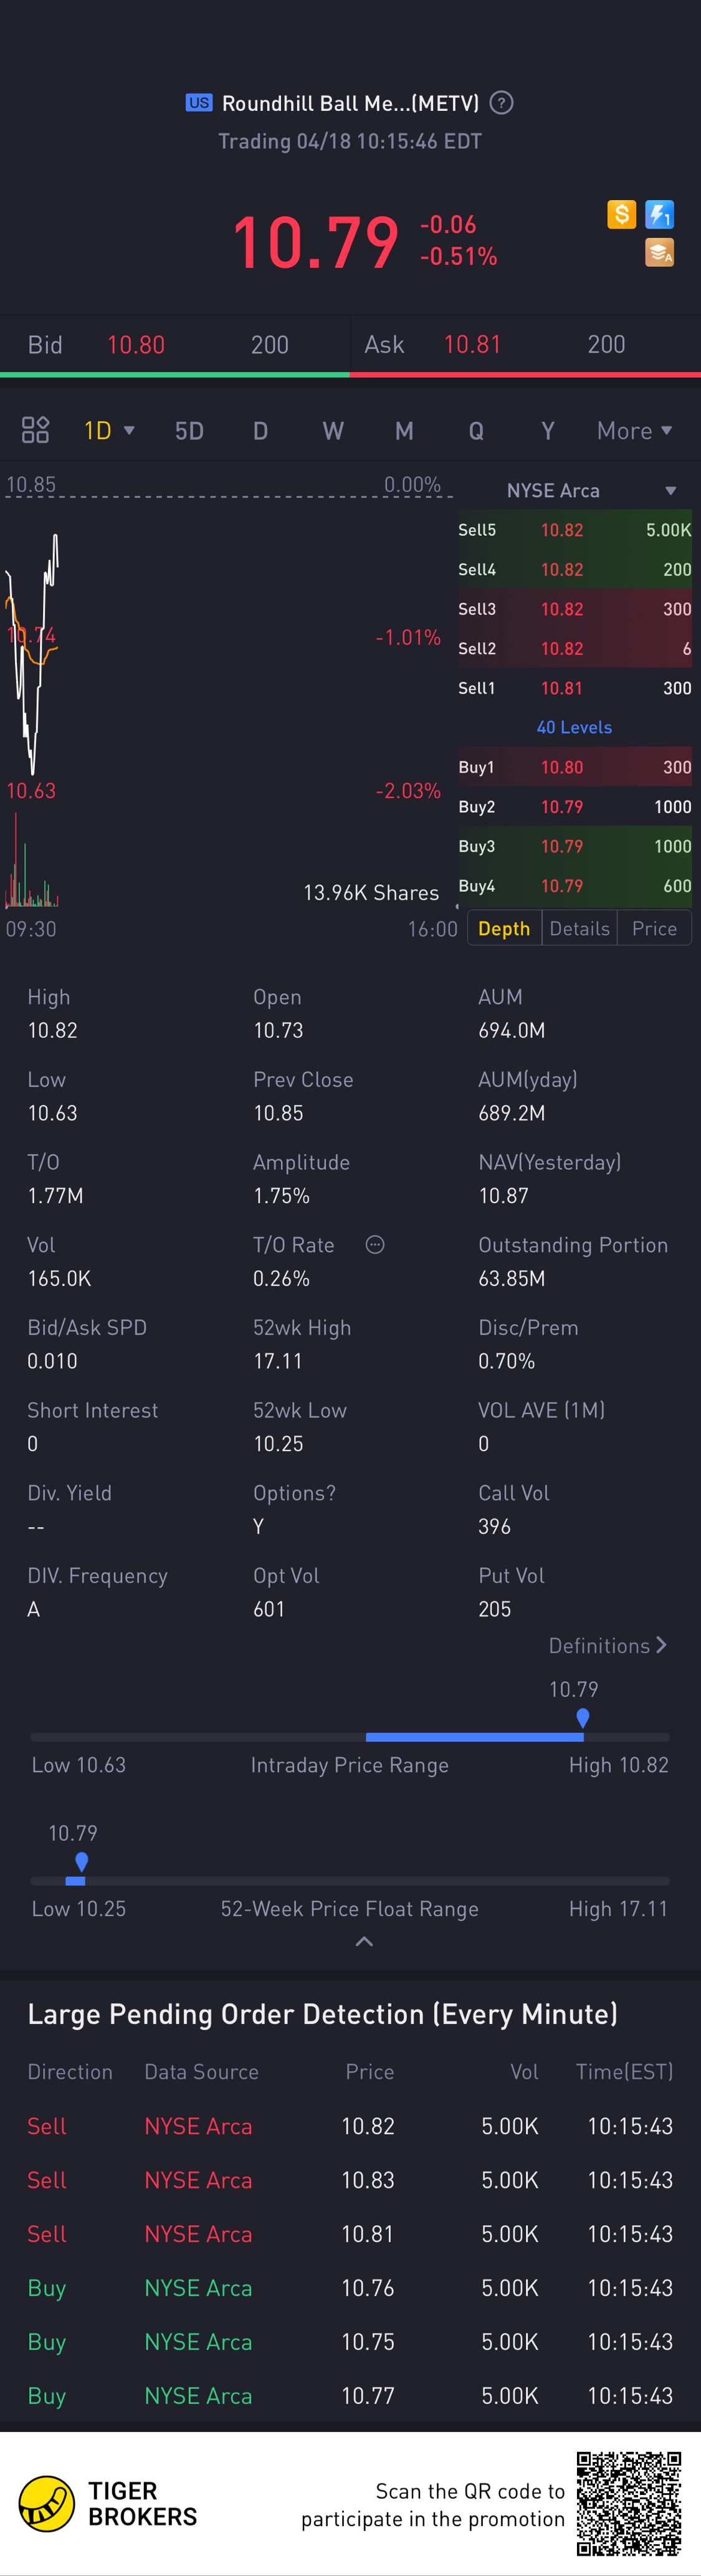This screenshot has width=701, height=2576.
Task: Click the T/O Rate info bubble icon
Action: (375, 1245)
